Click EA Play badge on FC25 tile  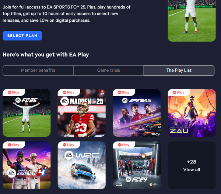pyautogui.click(x=14, y=92)
